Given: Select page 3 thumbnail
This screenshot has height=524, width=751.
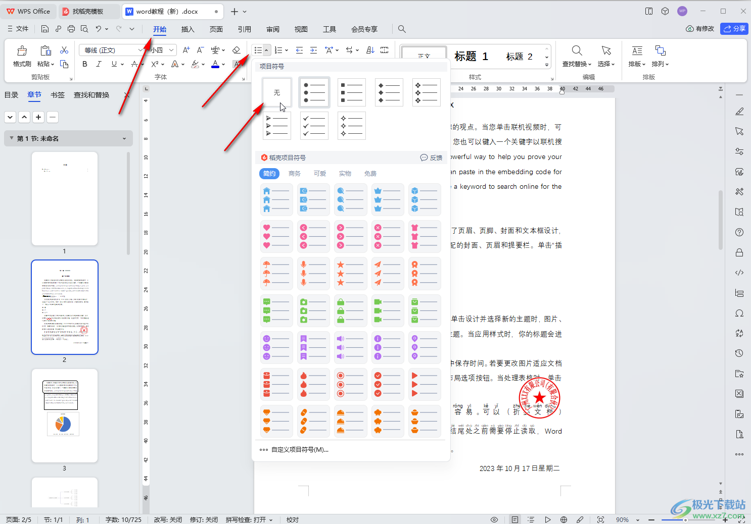Looking at the screenshot, I should point(65,415).
